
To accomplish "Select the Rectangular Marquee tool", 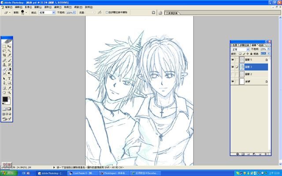I will (4, 47).
